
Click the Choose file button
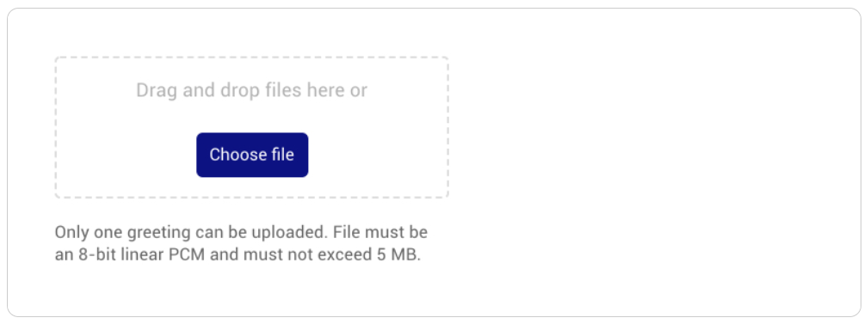252,155
